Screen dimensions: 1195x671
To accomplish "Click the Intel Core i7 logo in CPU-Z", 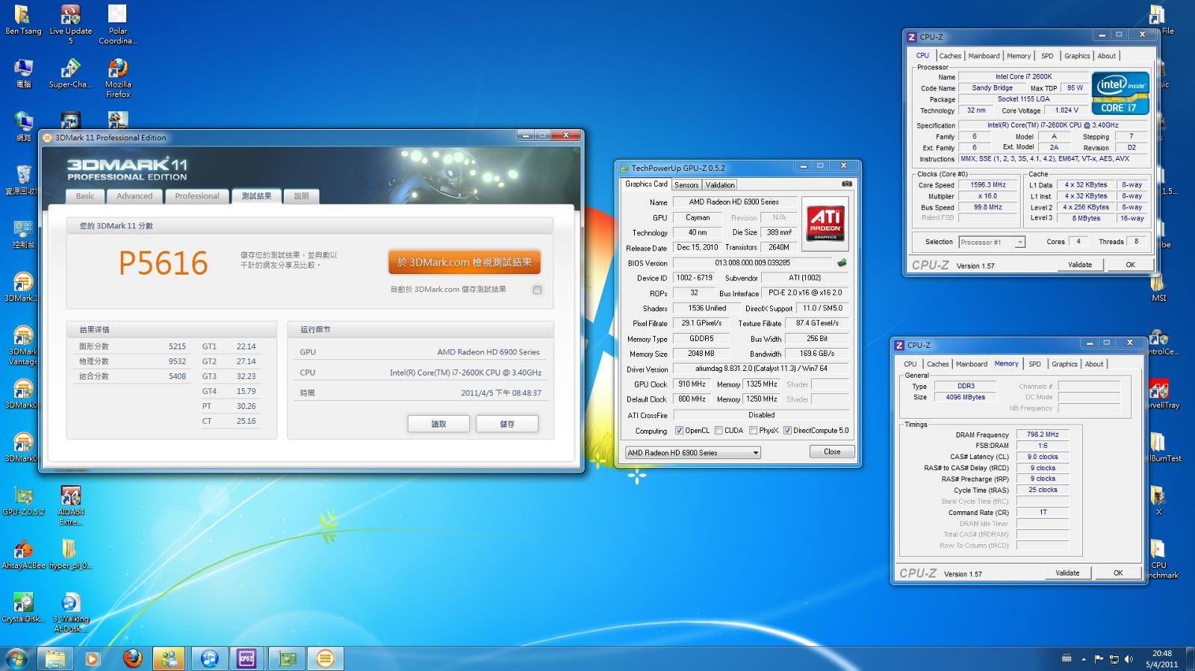I will coord(1120,93).
